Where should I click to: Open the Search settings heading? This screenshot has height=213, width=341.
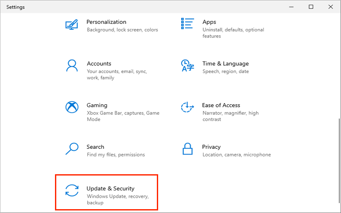point(95,147)
